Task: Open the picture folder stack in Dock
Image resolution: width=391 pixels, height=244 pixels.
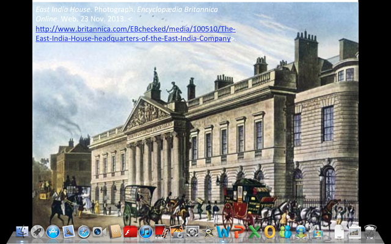Action: [354, 232]
